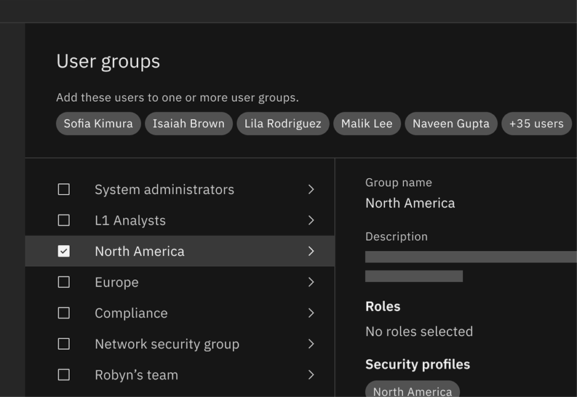This screenshot has height=397, width=577.
Task: Check the Network security group checkbox
Action: coord(64,344)
